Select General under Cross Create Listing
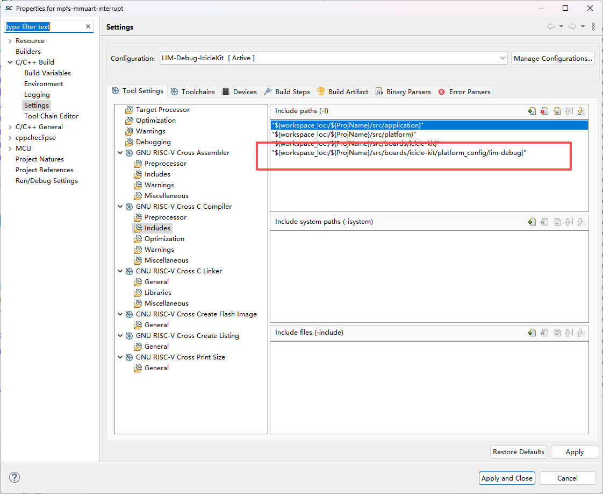Screen dimensions: 603x494 coord(156,347)
